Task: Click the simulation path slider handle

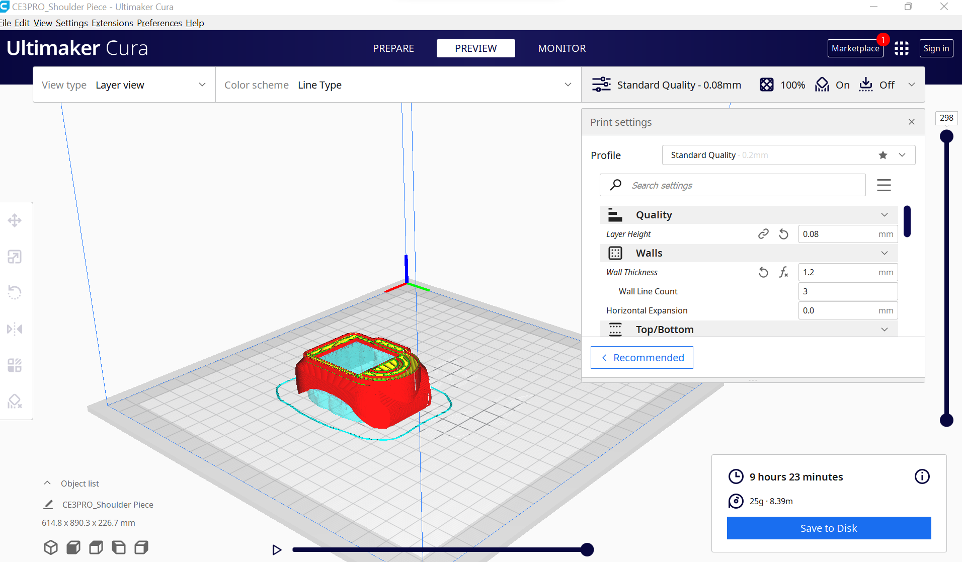Action: (x=587, y=550)
